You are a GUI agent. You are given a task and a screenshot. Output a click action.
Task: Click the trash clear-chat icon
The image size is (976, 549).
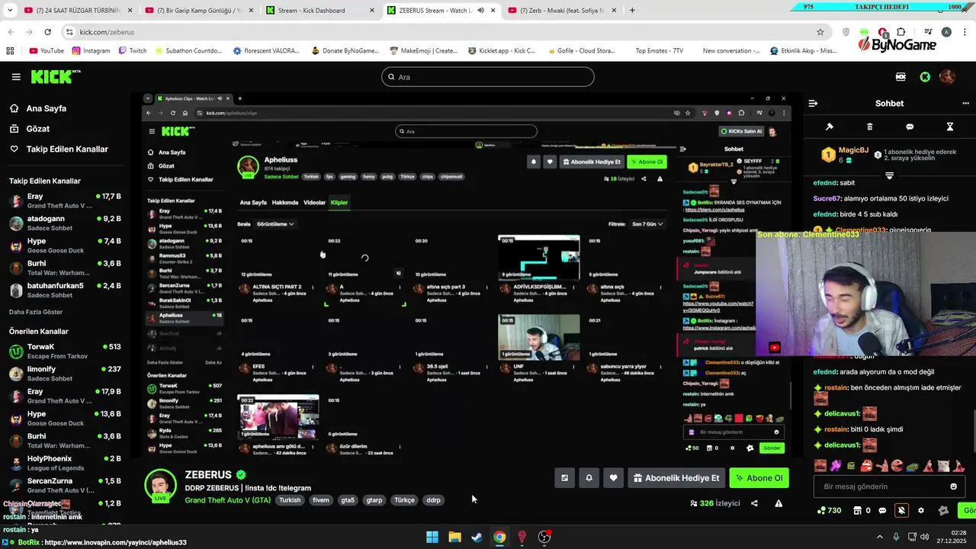point(870,127)
